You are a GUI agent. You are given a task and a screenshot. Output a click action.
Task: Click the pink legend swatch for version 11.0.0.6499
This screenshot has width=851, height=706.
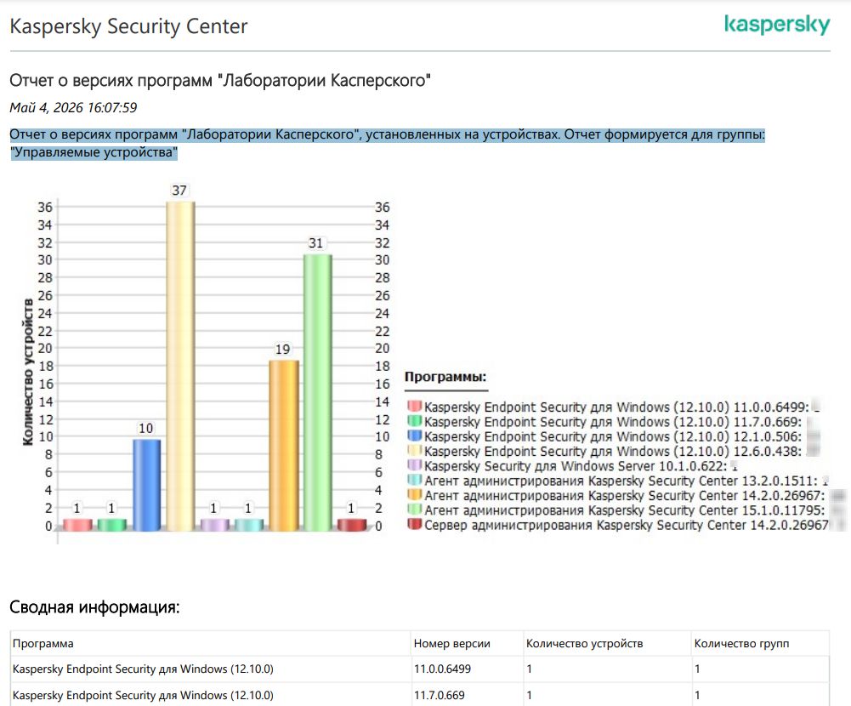point(415,407)
